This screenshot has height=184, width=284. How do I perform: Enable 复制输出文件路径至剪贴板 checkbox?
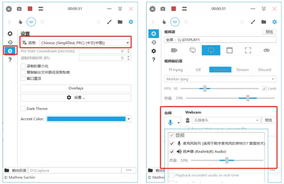tap(23, 72)
